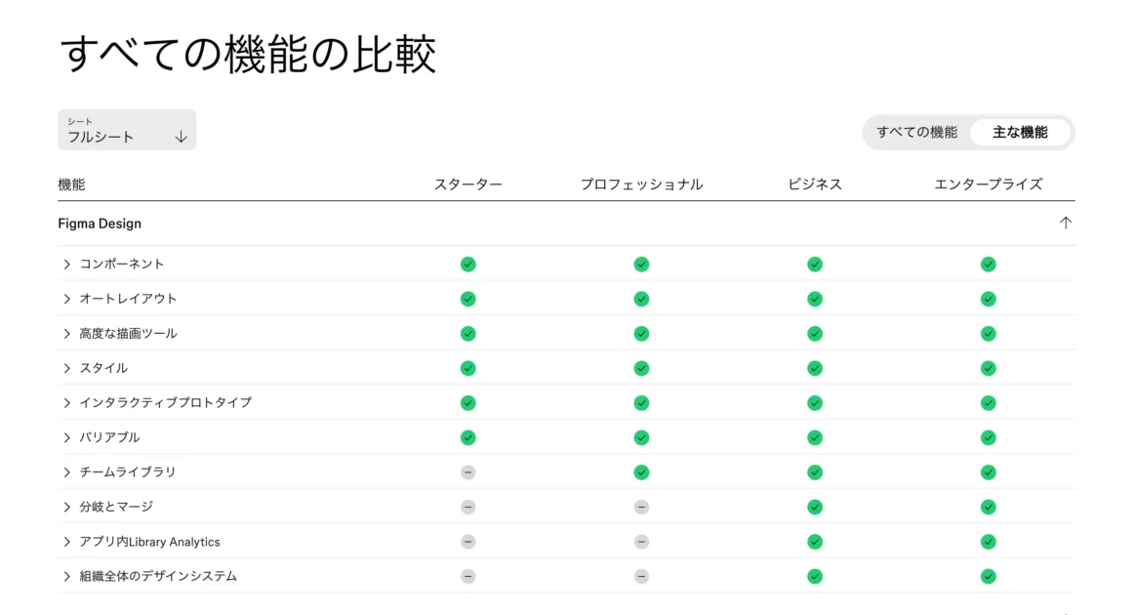
Task: Click the プロフェッショナル dash icon for 分岐とマージ
Action: tap(641, 507)
